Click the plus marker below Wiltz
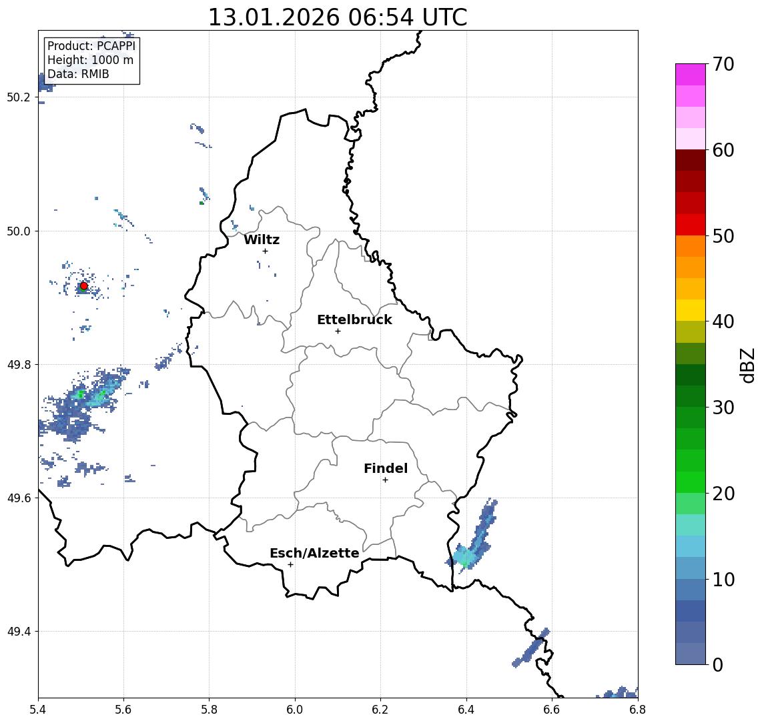The width and height of the screenshot is (764, 723). point(265,251)
